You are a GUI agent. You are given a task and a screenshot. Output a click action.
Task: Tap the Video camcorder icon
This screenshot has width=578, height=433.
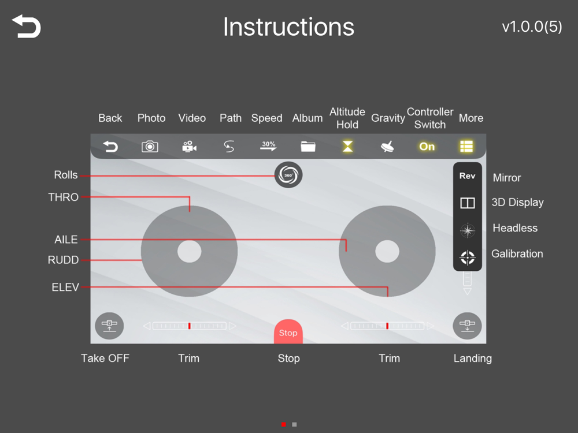pyautogui.click(x=189, y=147)
